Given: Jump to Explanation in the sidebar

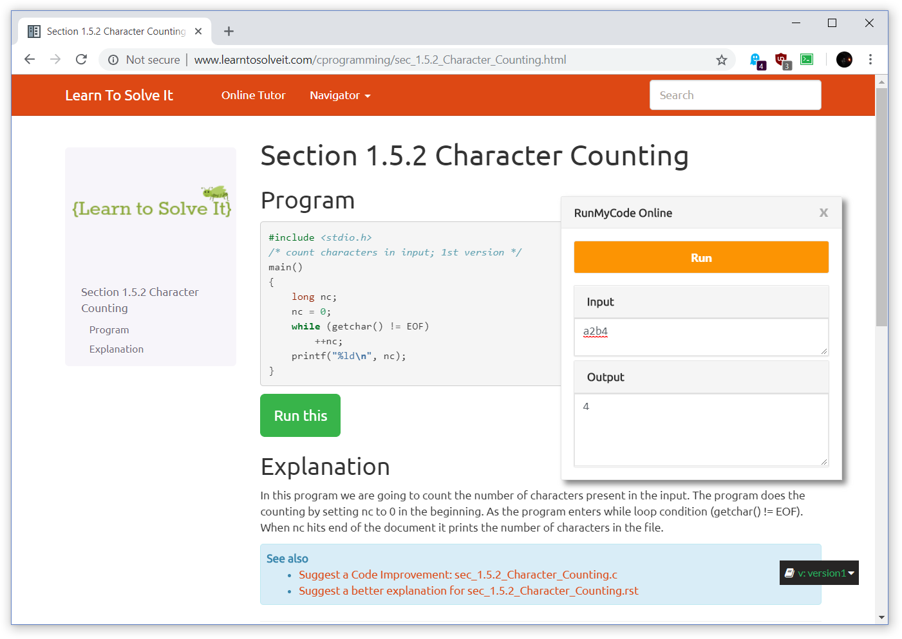Looking at the screenshot, I should pyautogui.click(x=116, y=349).
